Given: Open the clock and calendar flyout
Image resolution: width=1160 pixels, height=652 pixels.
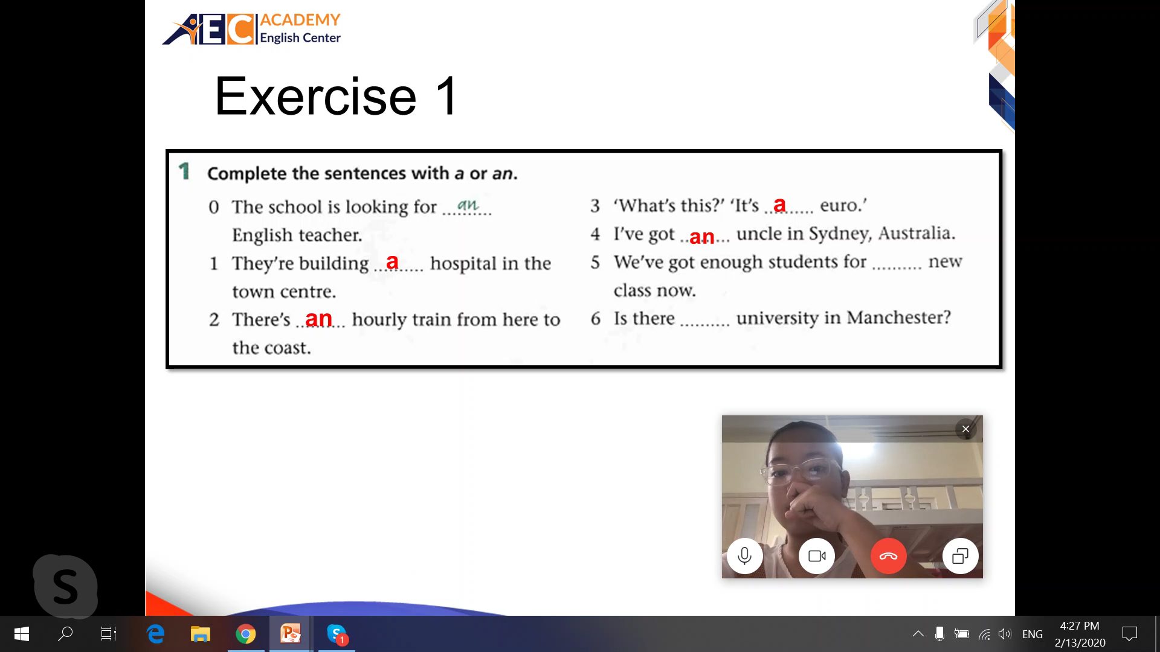Looking at the screenshot, I should (x=1080, y=634).
